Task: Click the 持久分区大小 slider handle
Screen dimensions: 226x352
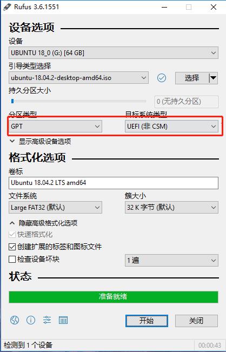Action: tap(12, 101)
